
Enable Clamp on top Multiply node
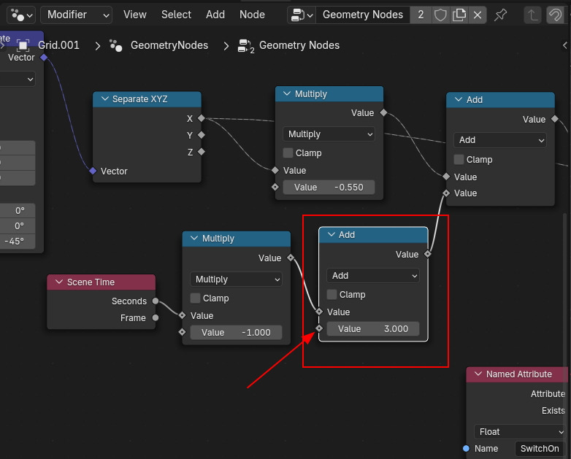pyautogui.click(x=288, y=153)
